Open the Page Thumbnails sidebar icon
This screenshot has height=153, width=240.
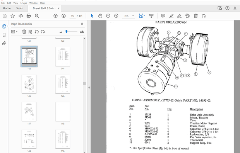pos(4,26)
